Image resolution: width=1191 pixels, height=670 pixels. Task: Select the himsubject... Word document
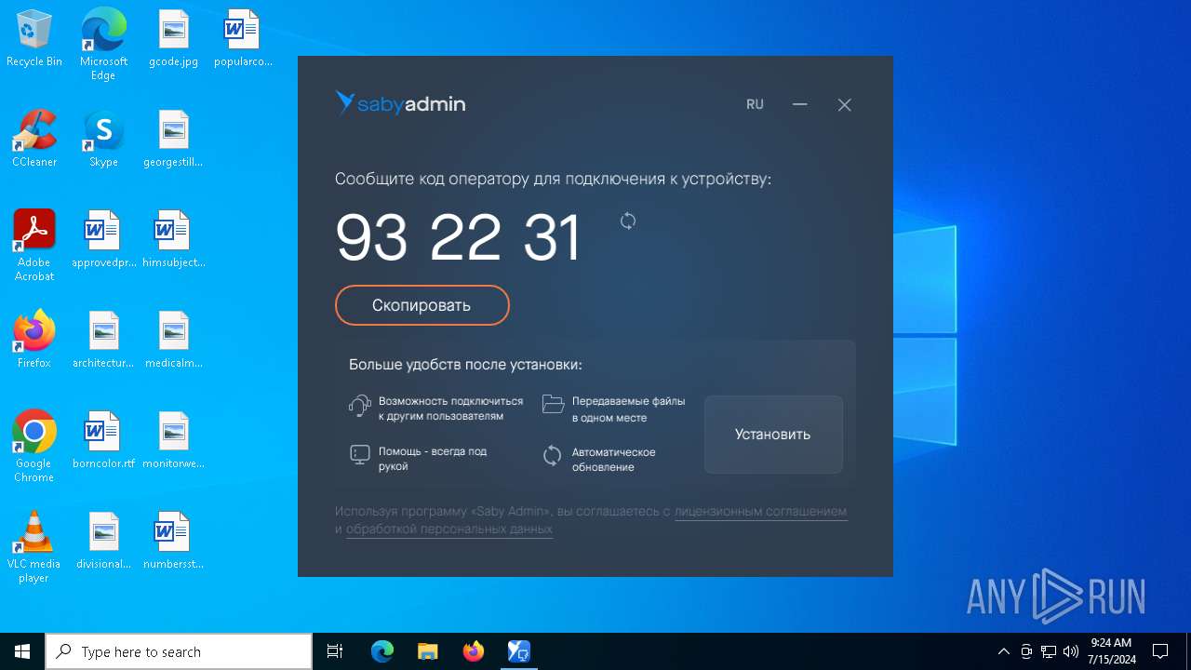[173, 239]
